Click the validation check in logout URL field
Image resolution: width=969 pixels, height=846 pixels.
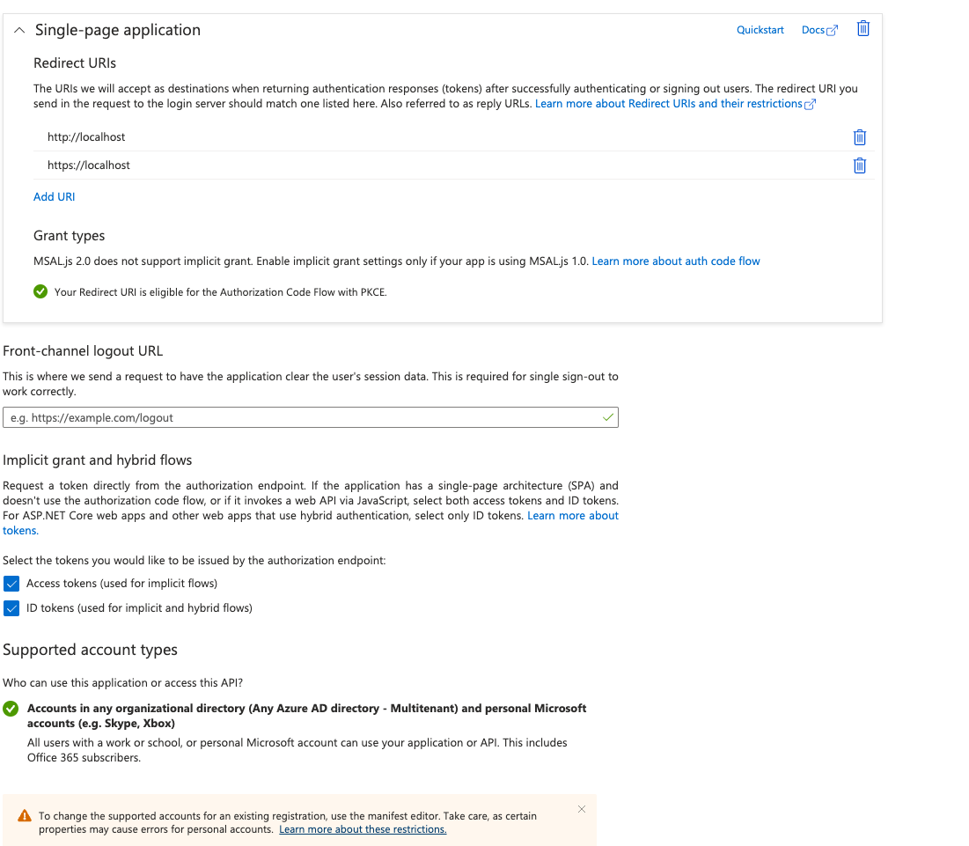tap(607, 417)
